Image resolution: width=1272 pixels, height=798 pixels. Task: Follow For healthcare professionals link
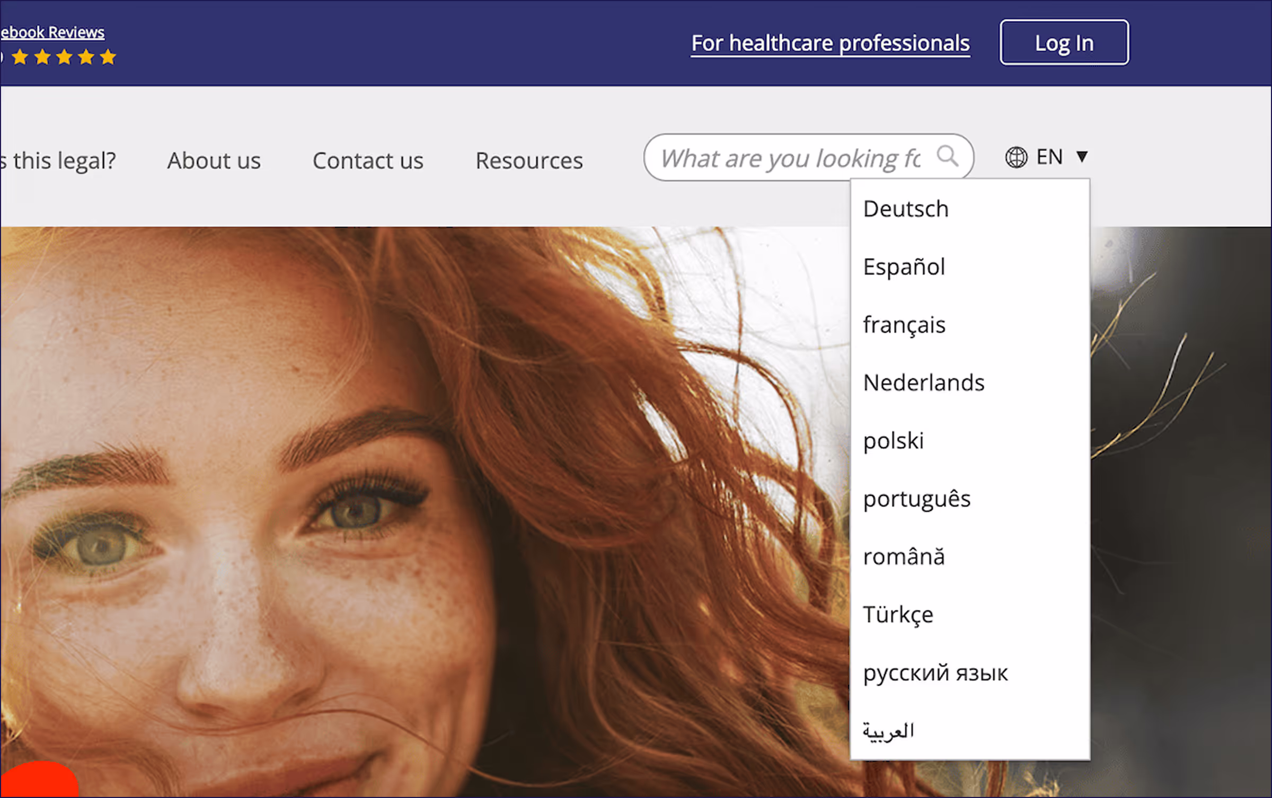[x=831, y=43]
